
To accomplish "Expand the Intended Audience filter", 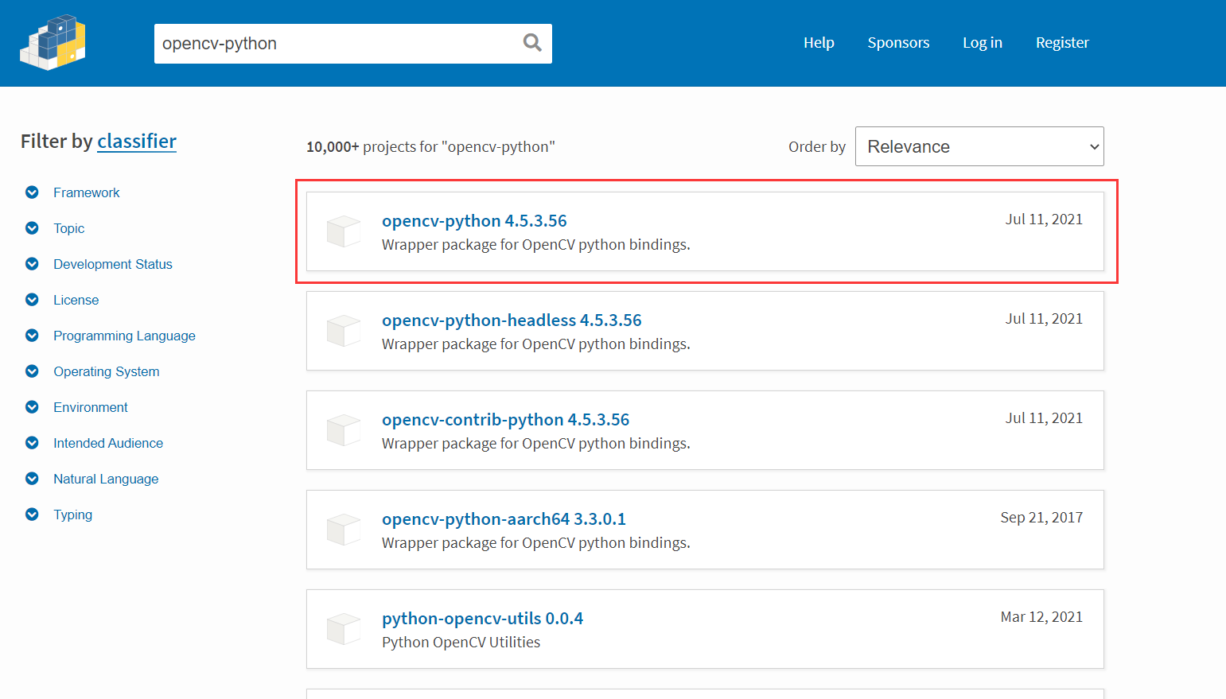I will point(108,443).
